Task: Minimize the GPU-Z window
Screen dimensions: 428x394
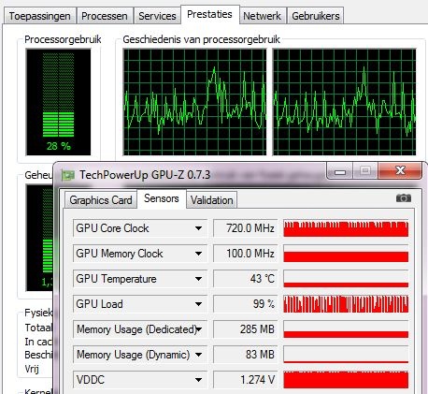Action: click(340, 171)
